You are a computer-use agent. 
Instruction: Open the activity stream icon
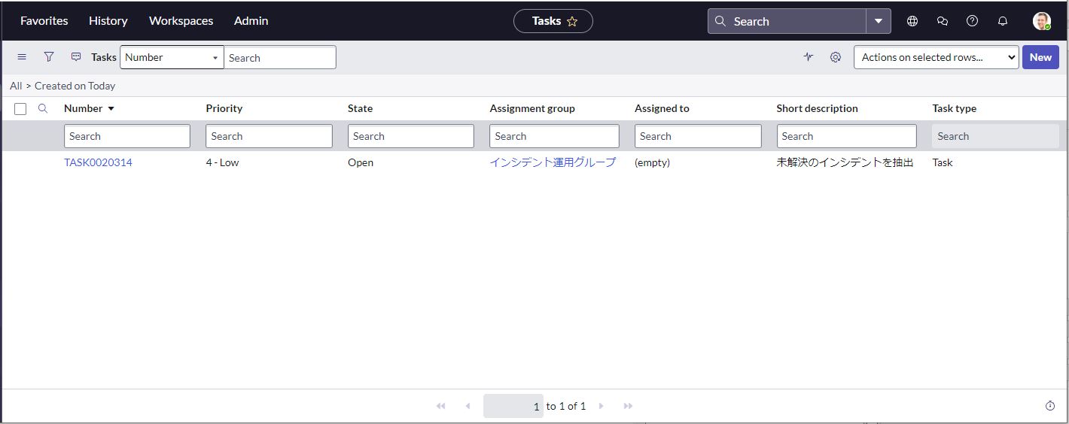point(809,57)
